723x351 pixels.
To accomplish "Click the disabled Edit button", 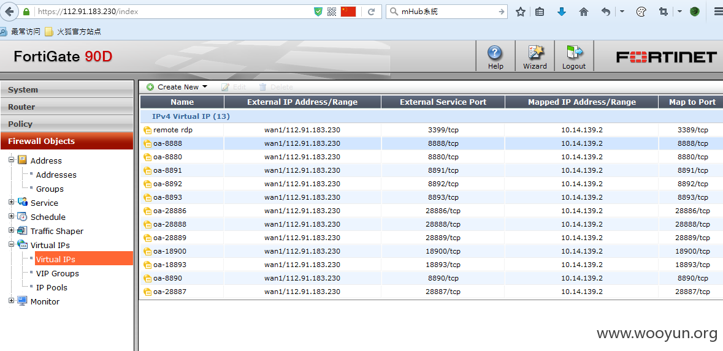I will (234, 87).
